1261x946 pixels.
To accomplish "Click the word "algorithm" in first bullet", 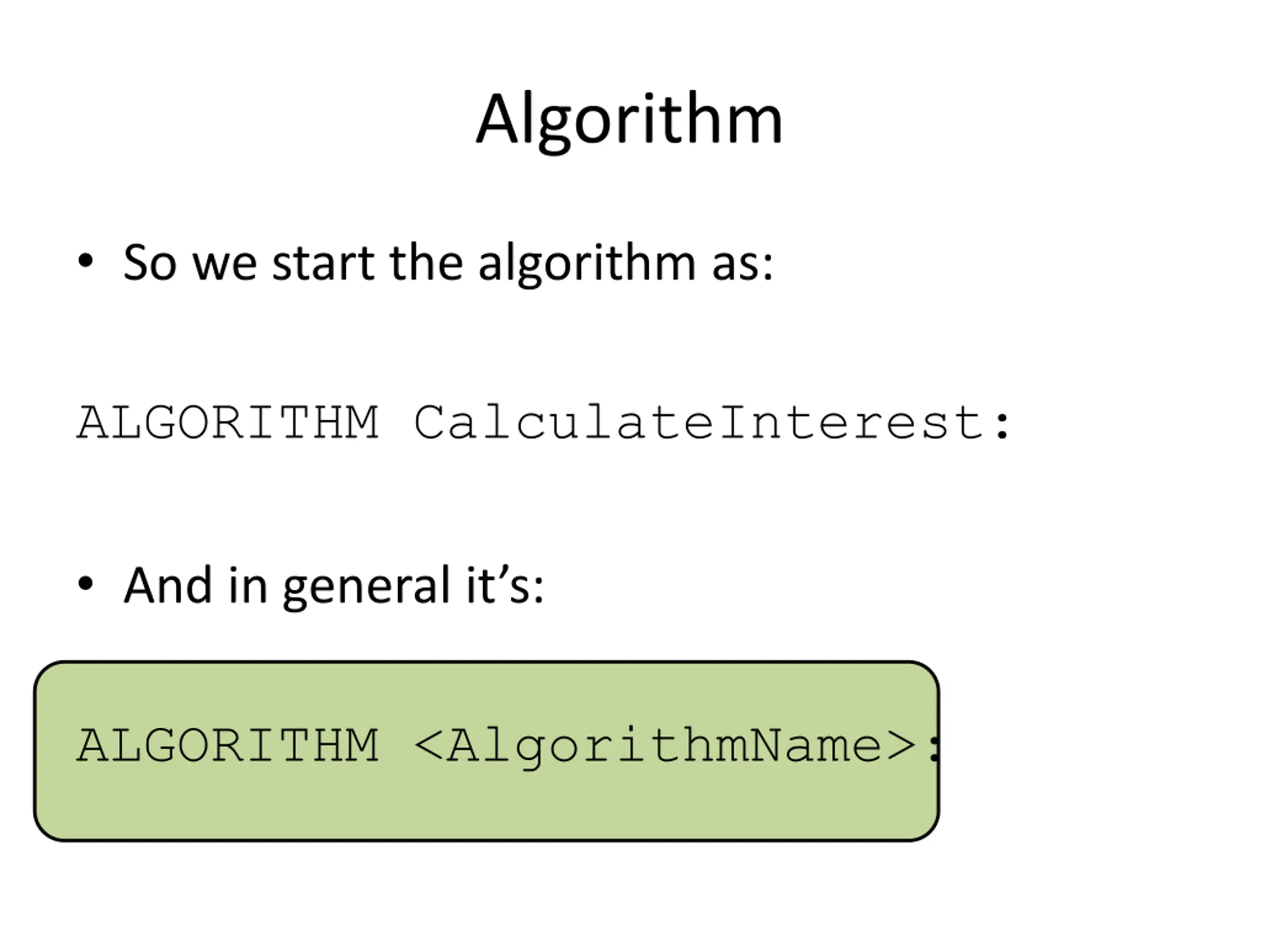I will coord(587,265).
